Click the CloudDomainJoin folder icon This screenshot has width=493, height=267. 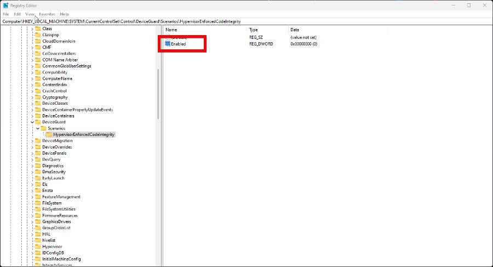point(38,41)
